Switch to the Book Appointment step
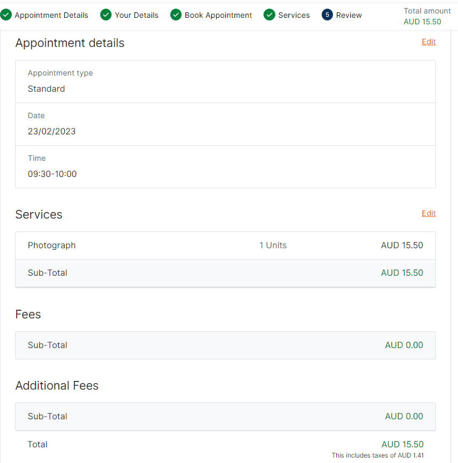Image resolution: width=458 pixels, height=463 pixels. [x=218, y=15]
